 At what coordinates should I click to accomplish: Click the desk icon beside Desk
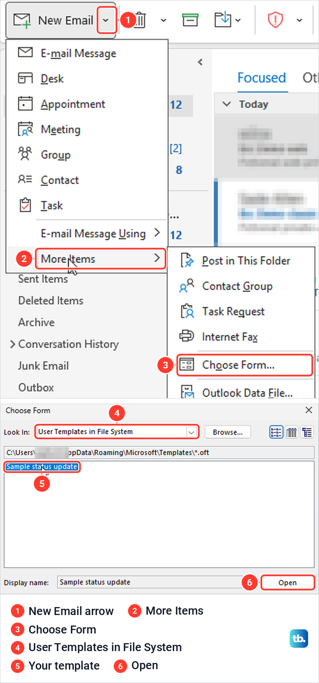pyautogui.click(x=25, y=78)
